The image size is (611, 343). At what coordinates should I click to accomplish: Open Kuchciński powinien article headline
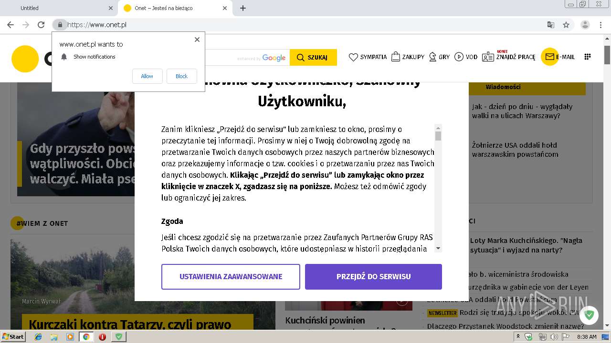point(325,321)
